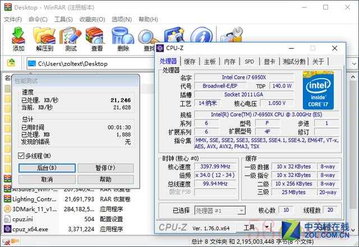Click the Pause (暂停) button
Viewport: 359px width, 247px height.
click(x=105, y=168)
